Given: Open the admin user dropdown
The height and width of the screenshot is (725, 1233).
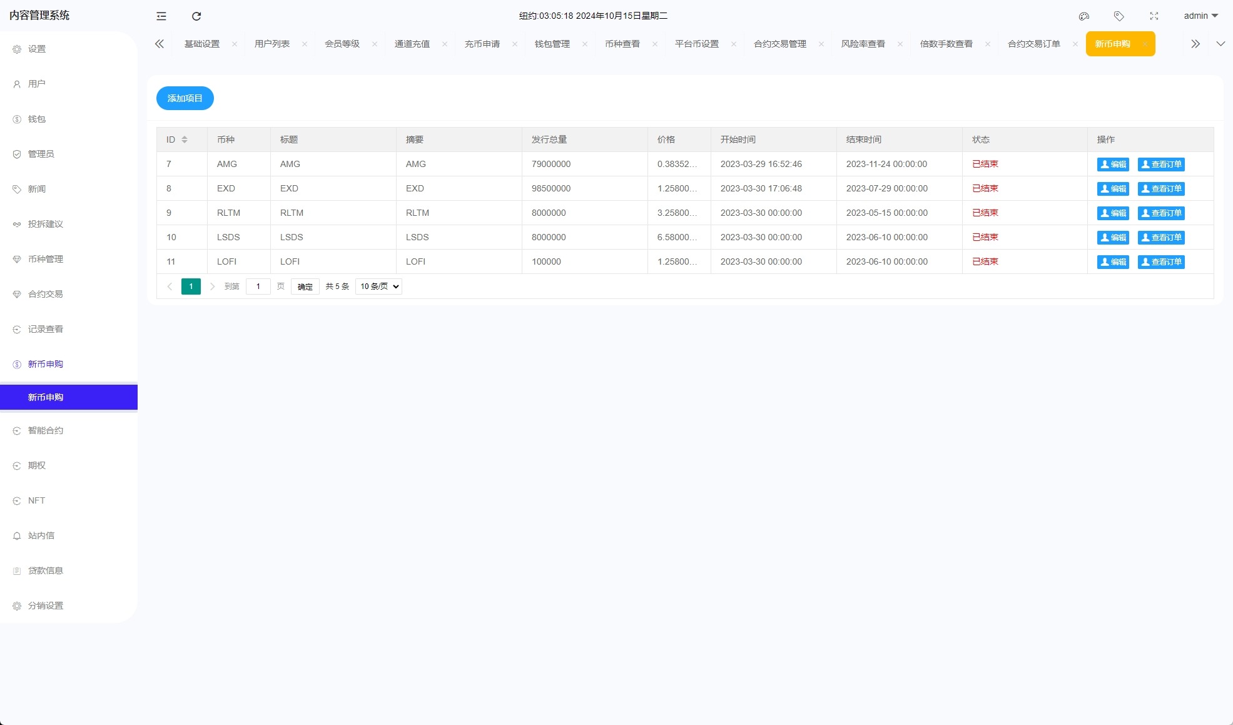Looking at the screenshot, I should (x=1200, y=16).
